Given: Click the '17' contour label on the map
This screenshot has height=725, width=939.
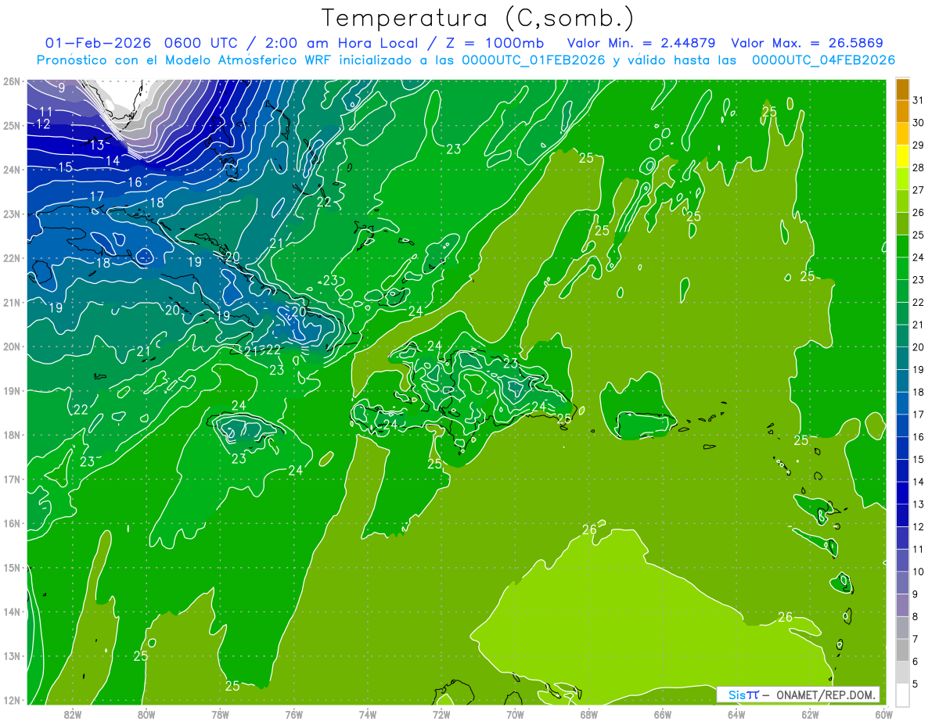Looking at the screenshot, I should [x=97, y=196].
